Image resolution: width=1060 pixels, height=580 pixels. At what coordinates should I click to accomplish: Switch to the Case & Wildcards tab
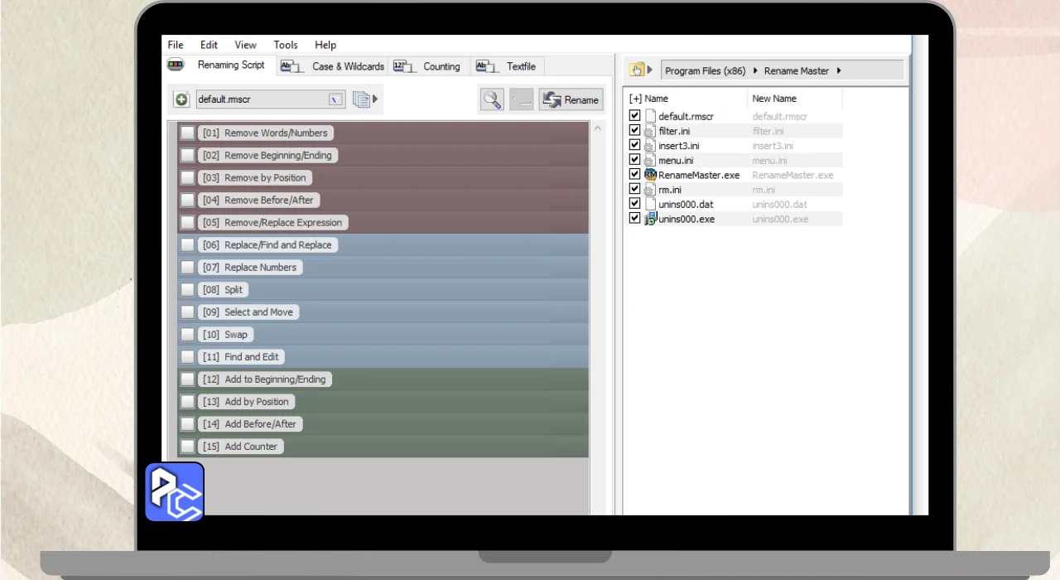click(x=333, y=66)
